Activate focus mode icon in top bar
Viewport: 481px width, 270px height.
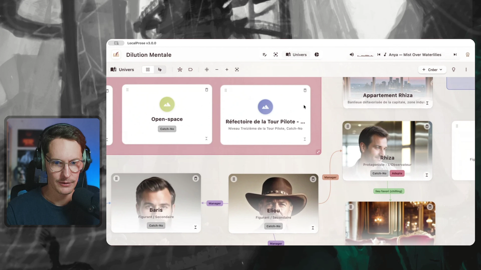276,54
